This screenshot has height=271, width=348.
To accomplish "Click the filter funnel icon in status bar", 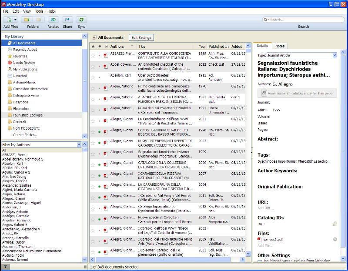I will tap(6, 267).
